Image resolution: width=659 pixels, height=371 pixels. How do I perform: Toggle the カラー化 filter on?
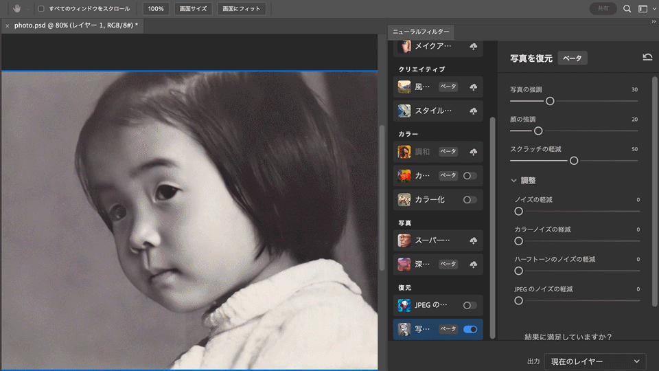click(470, 200)
